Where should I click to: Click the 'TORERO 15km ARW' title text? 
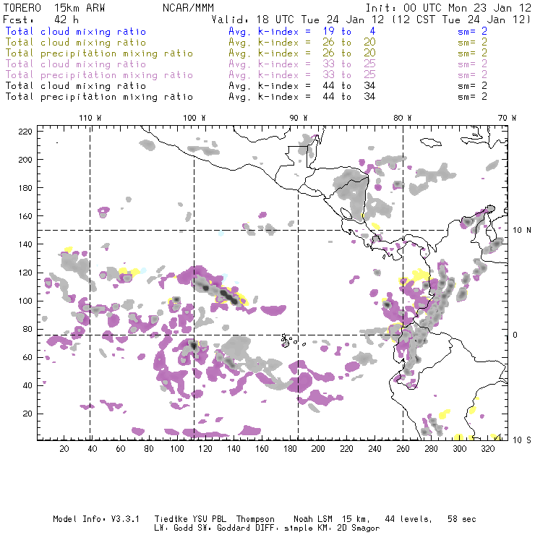[54, 8]
